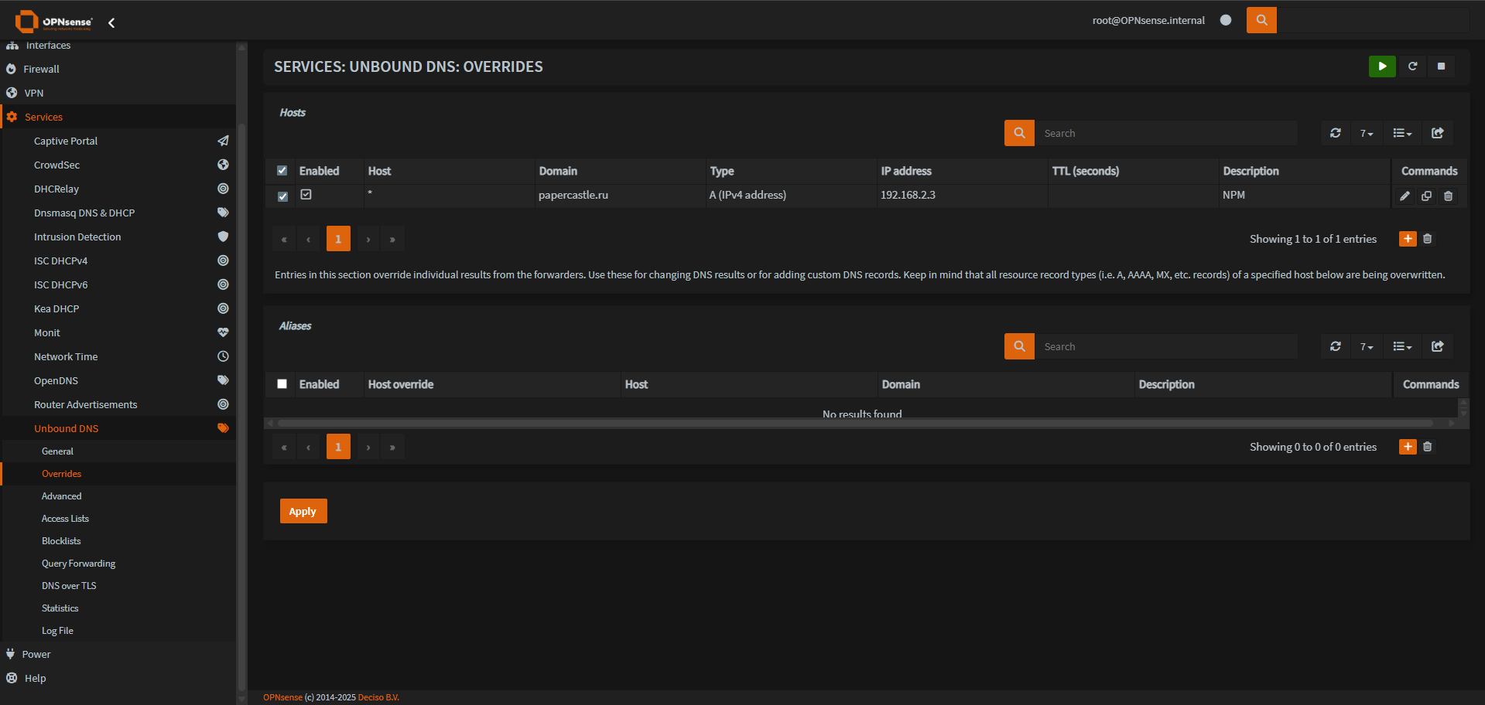Image resolution: width=1485 pixels, height=705 pixels.
Task: Collapse the sidebar with the arrow icon
Action: (111, 23)
